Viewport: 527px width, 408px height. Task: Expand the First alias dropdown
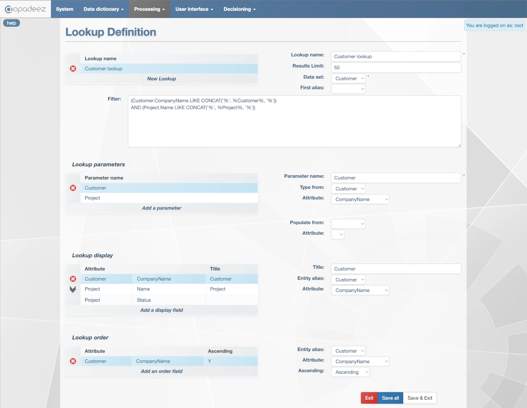pyautogui.click(x=348, y=89)
